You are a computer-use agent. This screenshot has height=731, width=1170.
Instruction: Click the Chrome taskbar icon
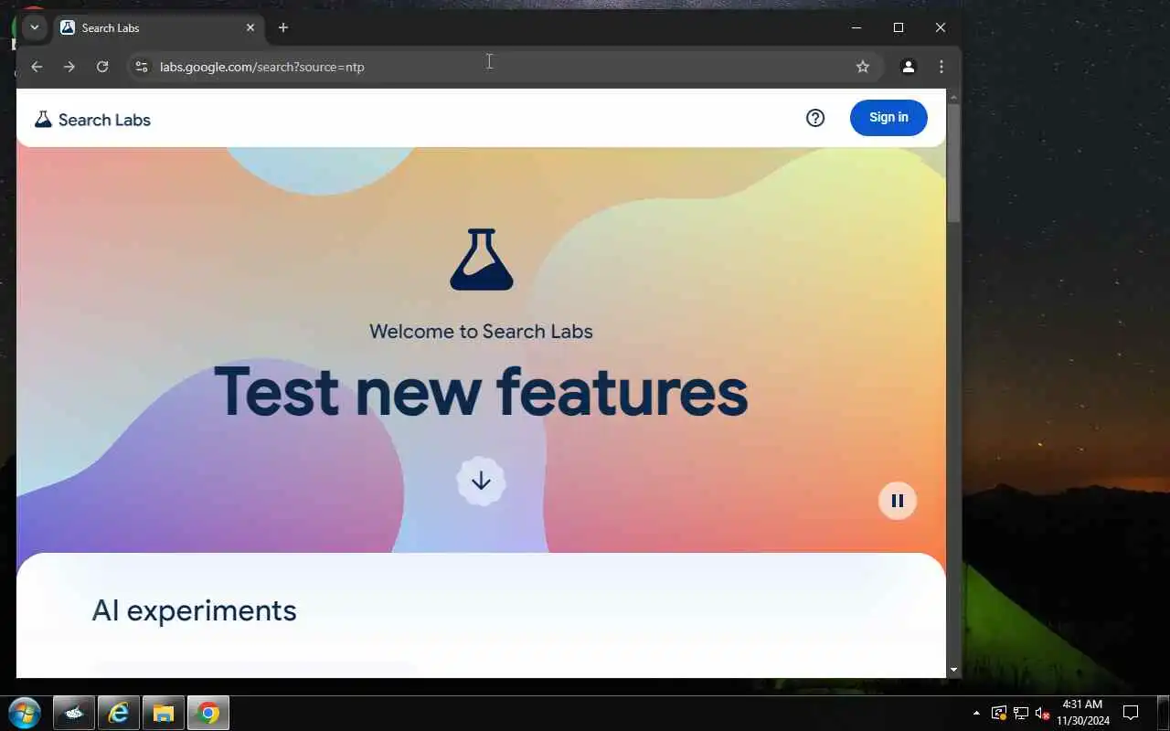(208, 713)
